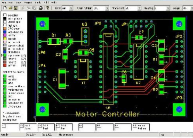Viewport: 193px width, 138px height.
Task: Toggle ref des in the selection mask
Action: (x=5, y=79)
